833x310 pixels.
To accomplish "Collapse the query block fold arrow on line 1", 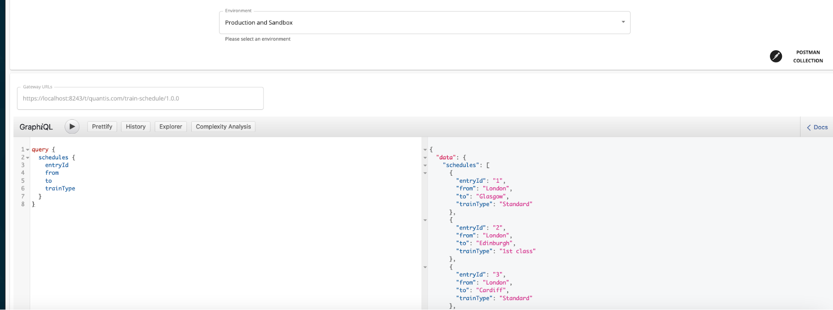I will [28, 150].
